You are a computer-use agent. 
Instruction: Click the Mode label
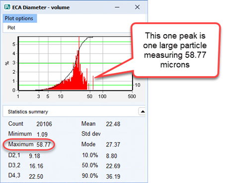tap(88, 144)
